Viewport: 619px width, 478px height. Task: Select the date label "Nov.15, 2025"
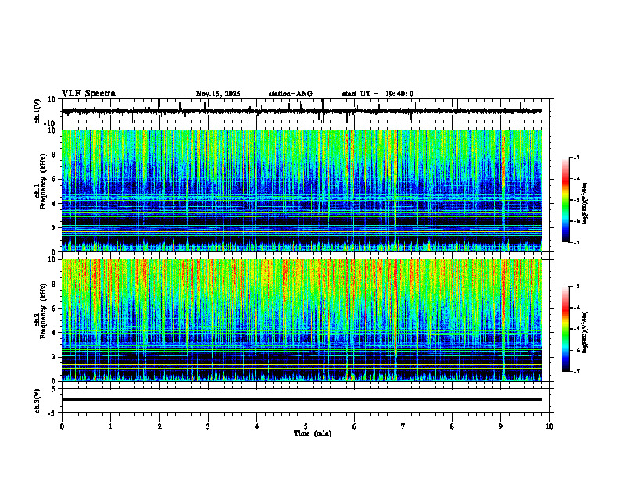[218, 94]
